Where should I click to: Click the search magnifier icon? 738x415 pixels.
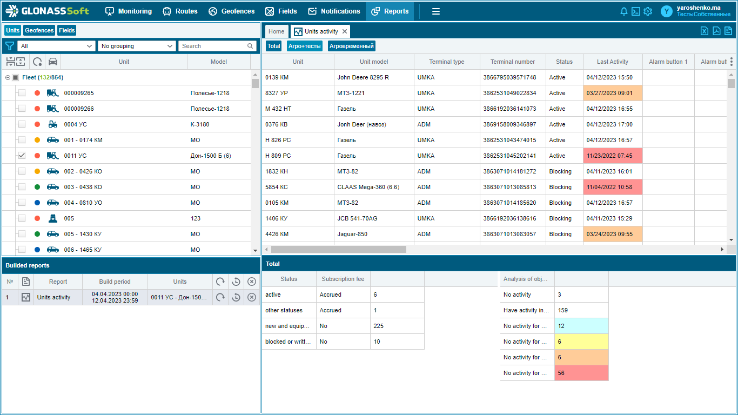pos(250,46)
